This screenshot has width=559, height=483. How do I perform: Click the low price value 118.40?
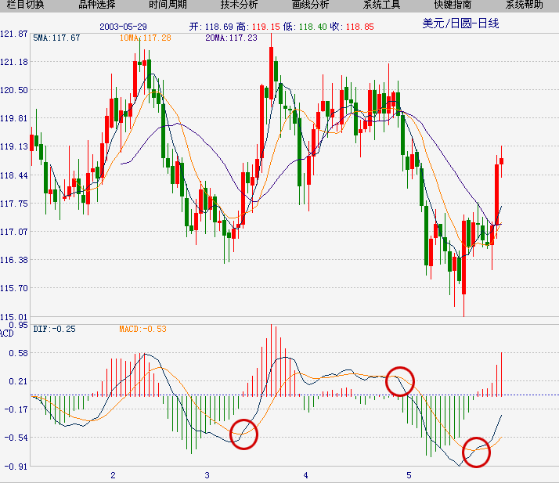pos(312,27)
